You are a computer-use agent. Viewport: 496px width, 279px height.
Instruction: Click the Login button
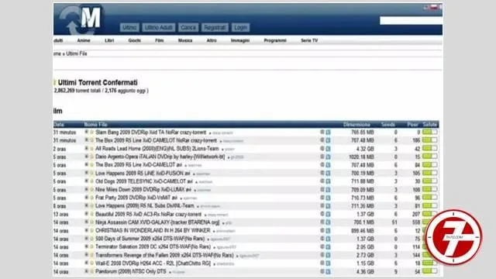coord(240,28)
